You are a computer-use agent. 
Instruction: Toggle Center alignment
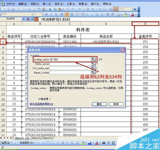[67, 14]
